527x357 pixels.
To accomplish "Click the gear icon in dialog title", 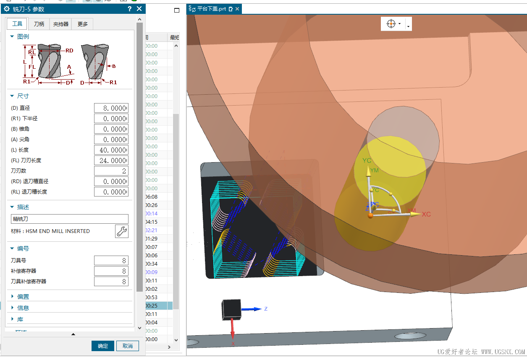I will [x=6, y=9].
